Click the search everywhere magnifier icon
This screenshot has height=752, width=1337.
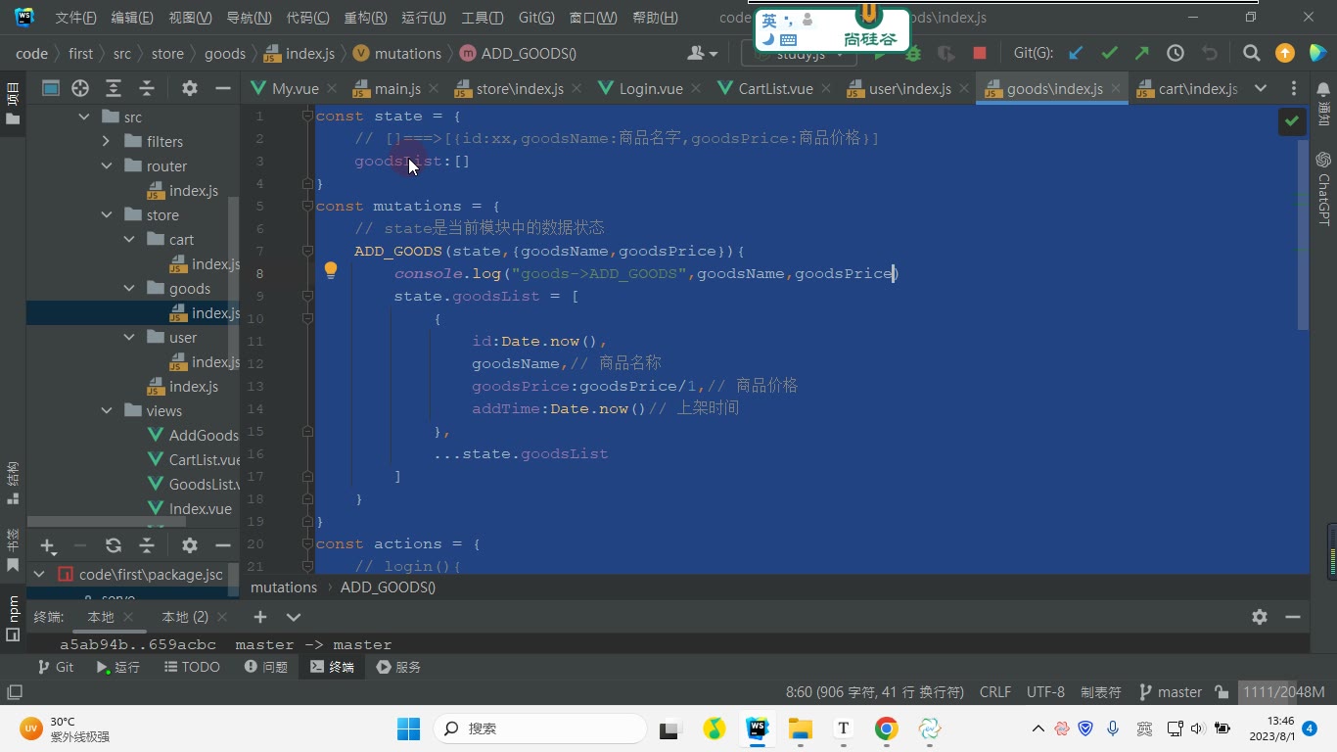[1251, 54]
